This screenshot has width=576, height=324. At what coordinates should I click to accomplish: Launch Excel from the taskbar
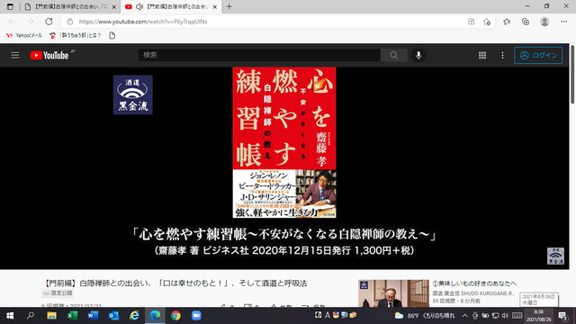(72, 316)
